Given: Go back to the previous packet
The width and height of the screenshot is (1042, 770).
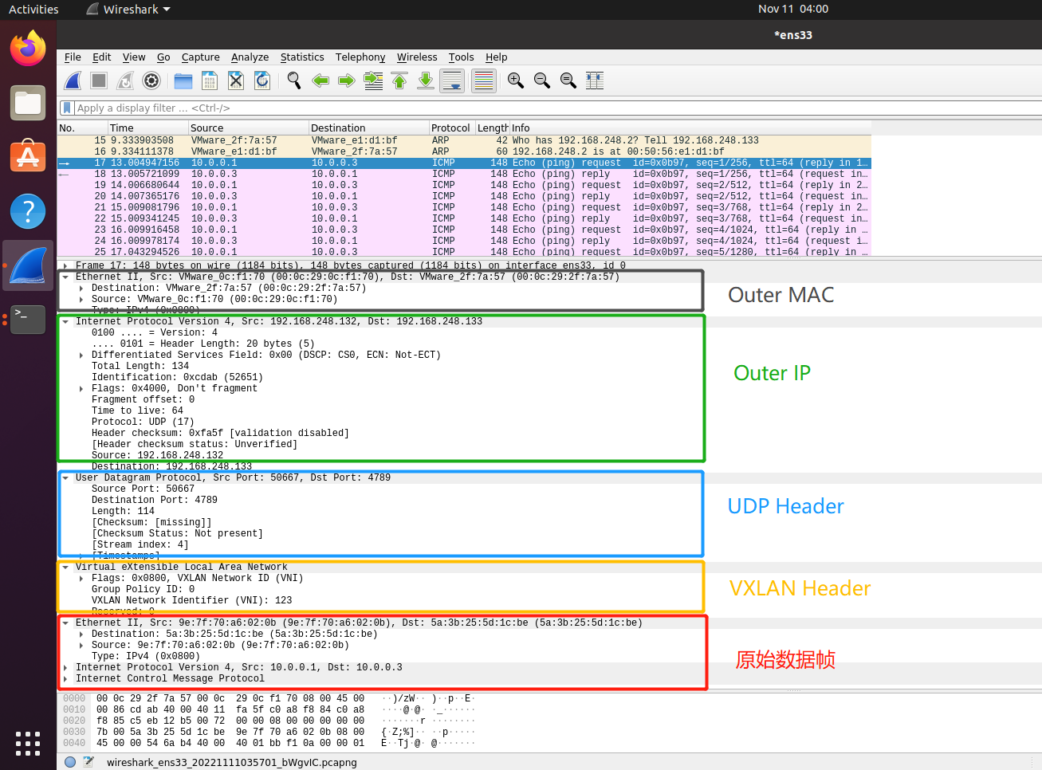Looking at the screenshot, I should [320, 81].
